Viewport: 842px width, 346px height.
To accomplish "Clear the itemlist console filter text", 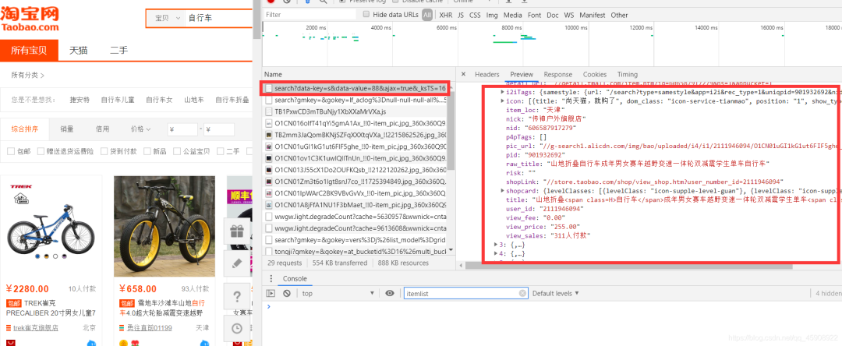I will tap(522, 294).
